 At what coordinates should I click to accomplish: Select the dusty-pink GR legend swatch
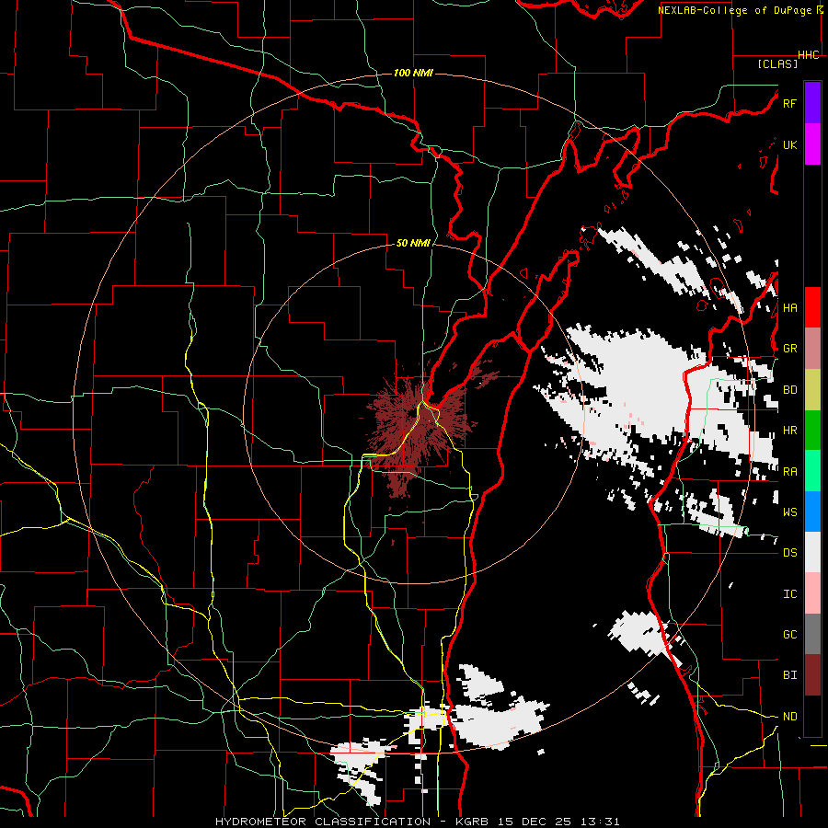(x=812, y=349)
